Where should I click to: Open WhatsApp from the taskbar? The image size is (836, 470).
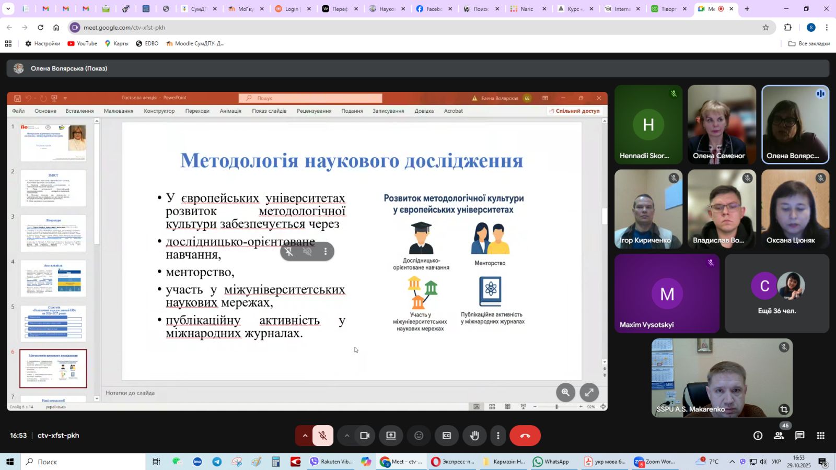[551, 462]
